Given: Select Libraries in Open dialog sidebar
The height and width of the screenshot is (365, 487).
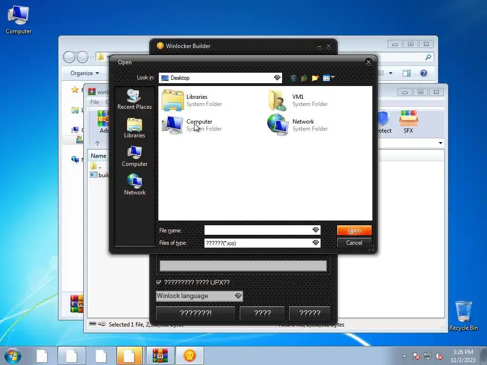Looking at the screenshot, I should tap(135, 128).
